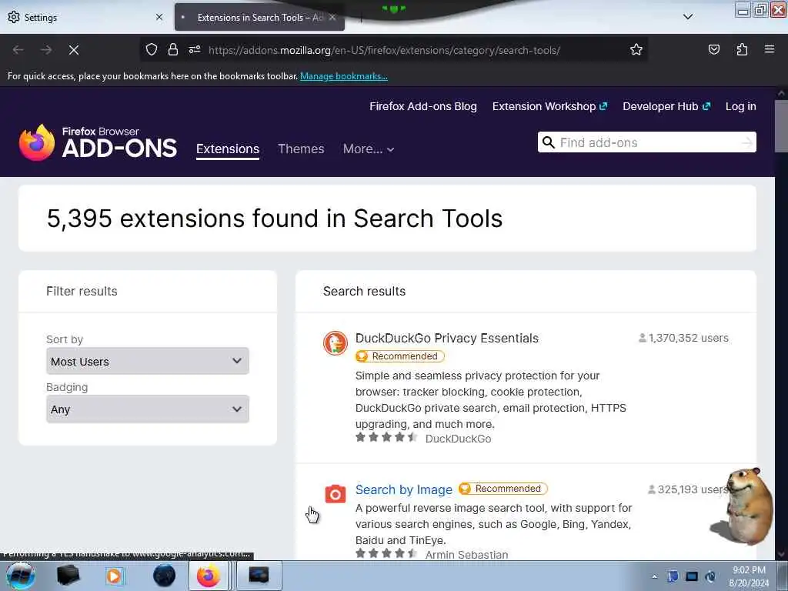Click the dark folder taskbar icon
This screenshot has width=788, height=591.
pos(68,576)
